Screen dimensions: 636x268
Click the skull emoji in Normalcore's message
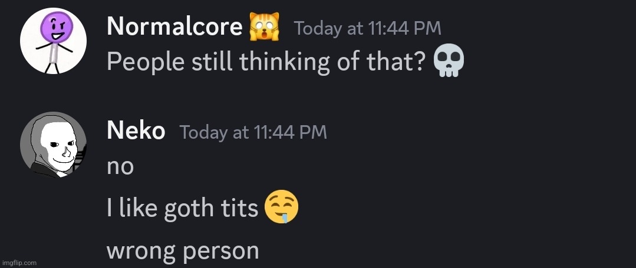point(449,60)
